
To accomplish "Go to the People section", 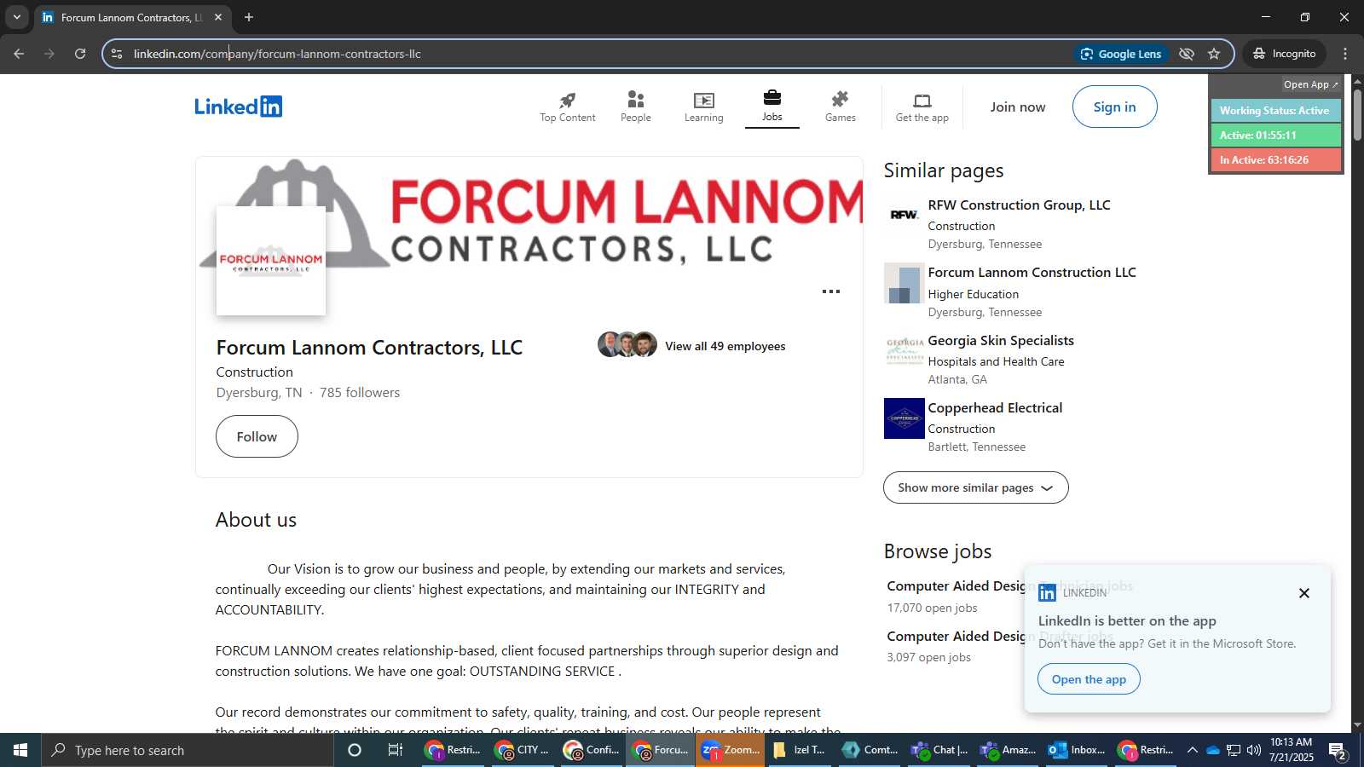I will [x=635, y=107].
